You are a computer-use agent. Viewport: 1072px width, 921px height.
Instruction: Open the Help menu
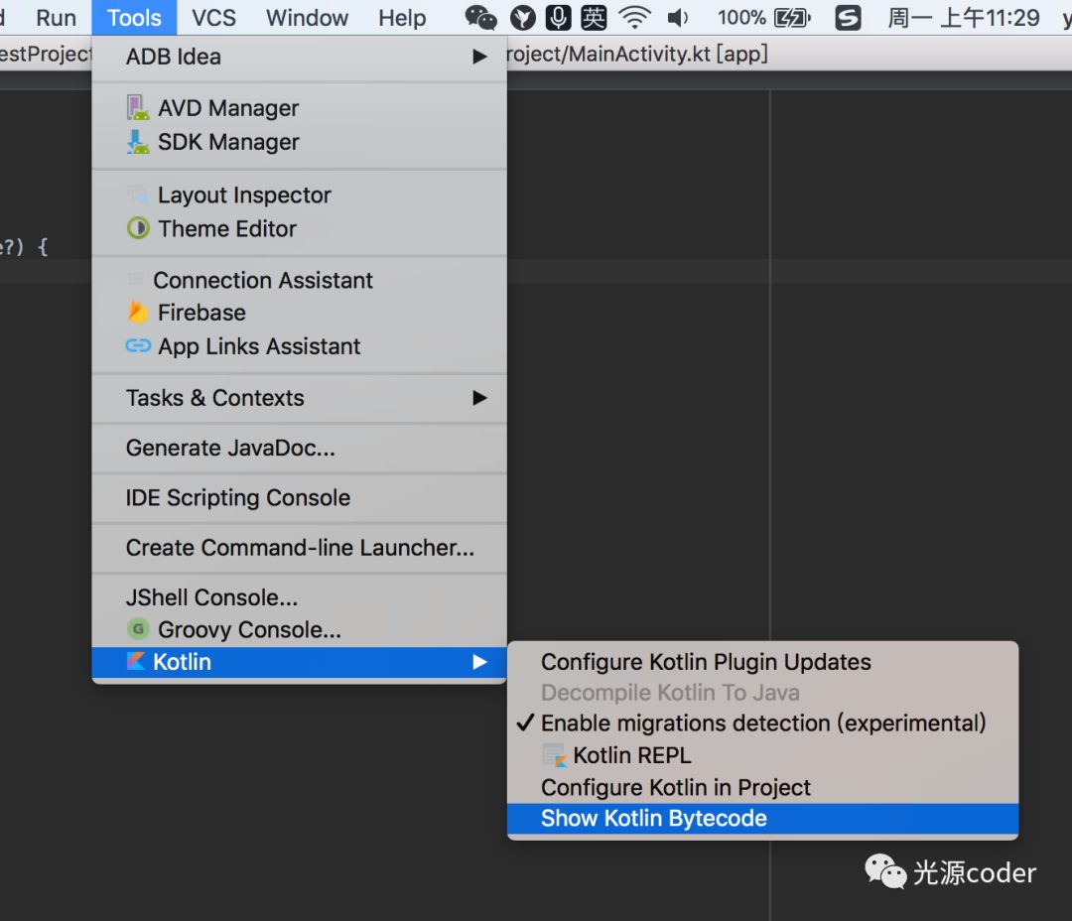402,18
